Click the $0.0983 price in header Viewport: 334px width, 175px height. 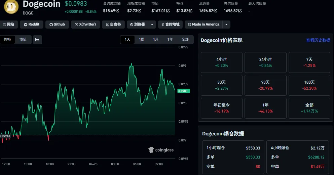coord(76,4)
